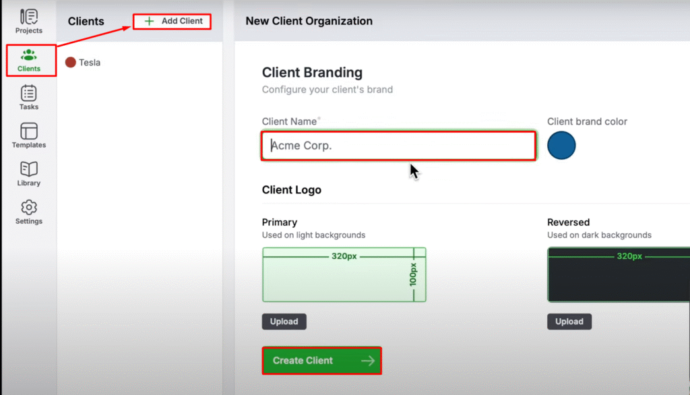Click the arrow icon on Create Client button
The height and width of the screenshot is (395, 690).
(x=367, y=361)
